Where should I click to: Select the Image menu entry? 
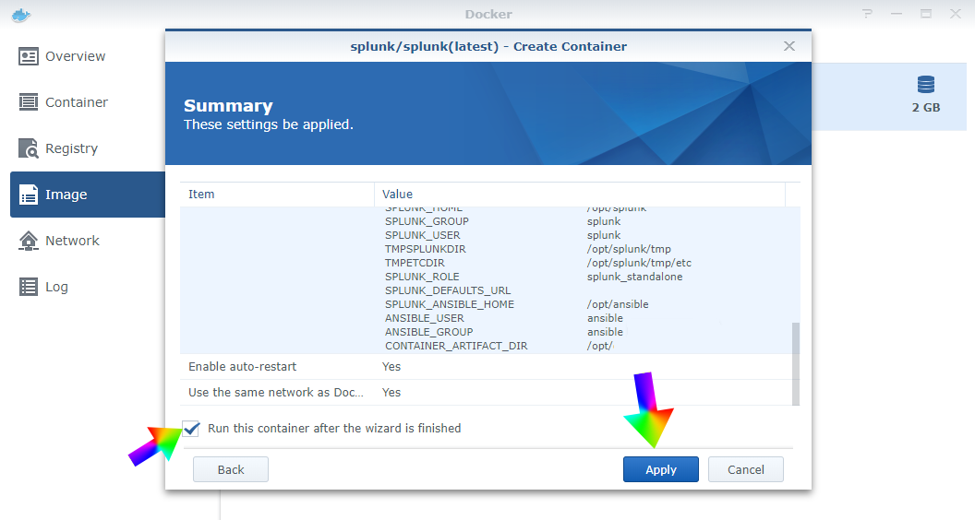click(88, 195)
